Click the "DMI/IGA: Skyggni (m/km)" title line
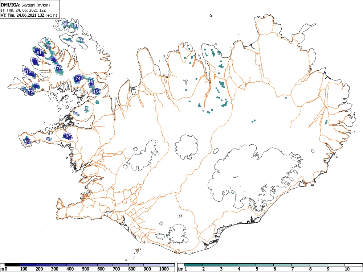The height and width of the screenshot is (272, 363). pyautogui.click(x=25, y=5)
